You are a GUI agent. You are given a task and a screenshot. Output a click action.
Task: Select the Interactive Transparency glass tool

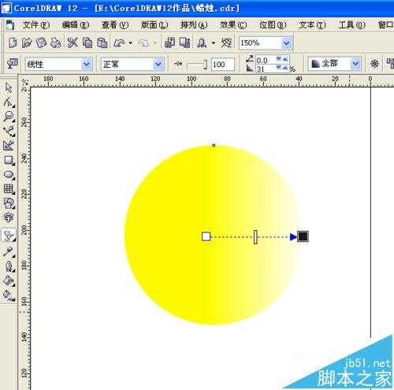(x=9, y=235)
